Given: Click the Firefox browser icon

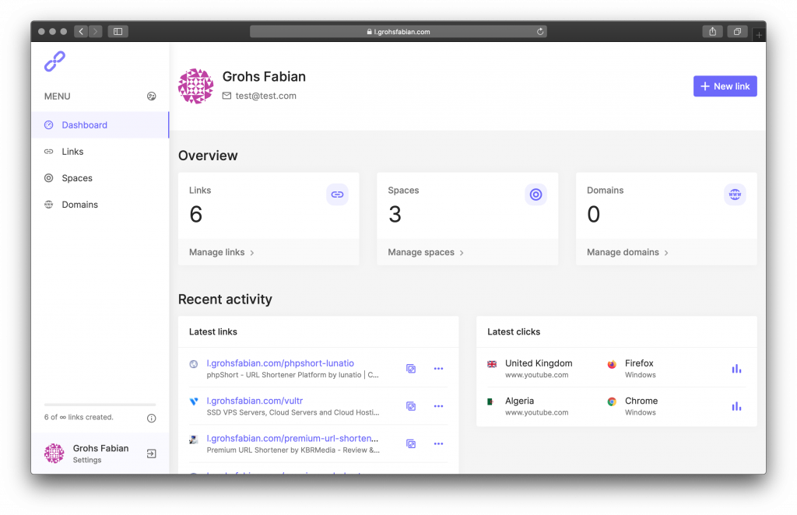Looking at the screenshot, I should coord(612,363).
